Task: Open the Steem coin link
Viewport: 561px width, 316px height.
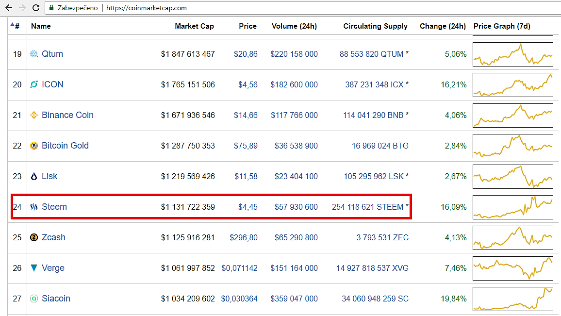Action: (x=54, y=207)
